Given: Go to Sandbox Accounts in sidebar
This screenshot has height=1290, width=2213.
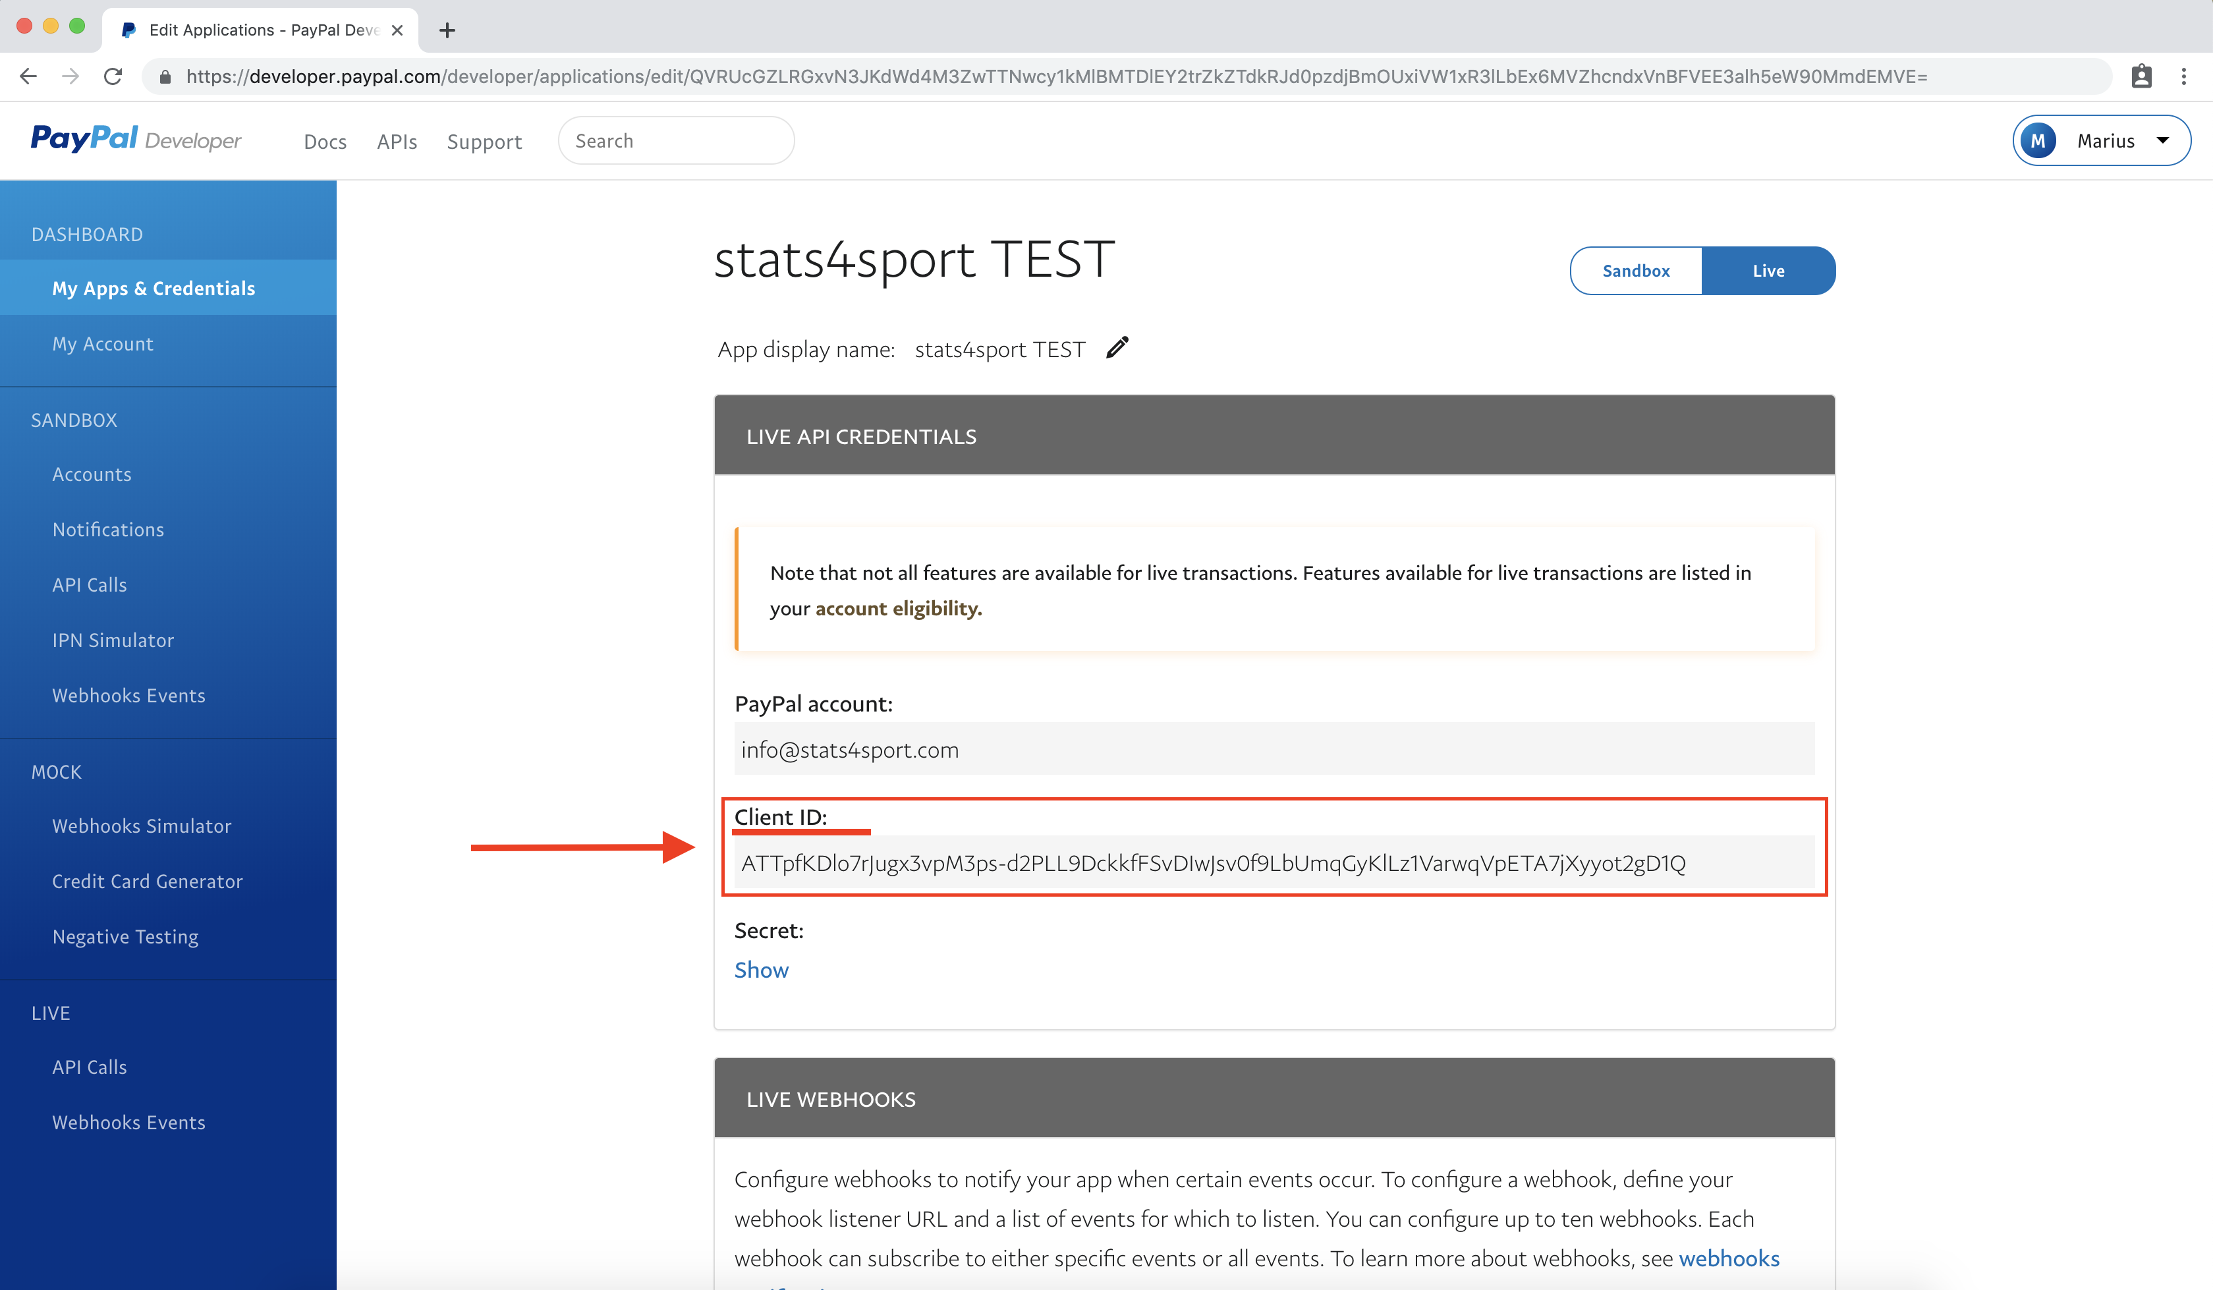Looking at the screenshot, I should (x=92, y=474).
